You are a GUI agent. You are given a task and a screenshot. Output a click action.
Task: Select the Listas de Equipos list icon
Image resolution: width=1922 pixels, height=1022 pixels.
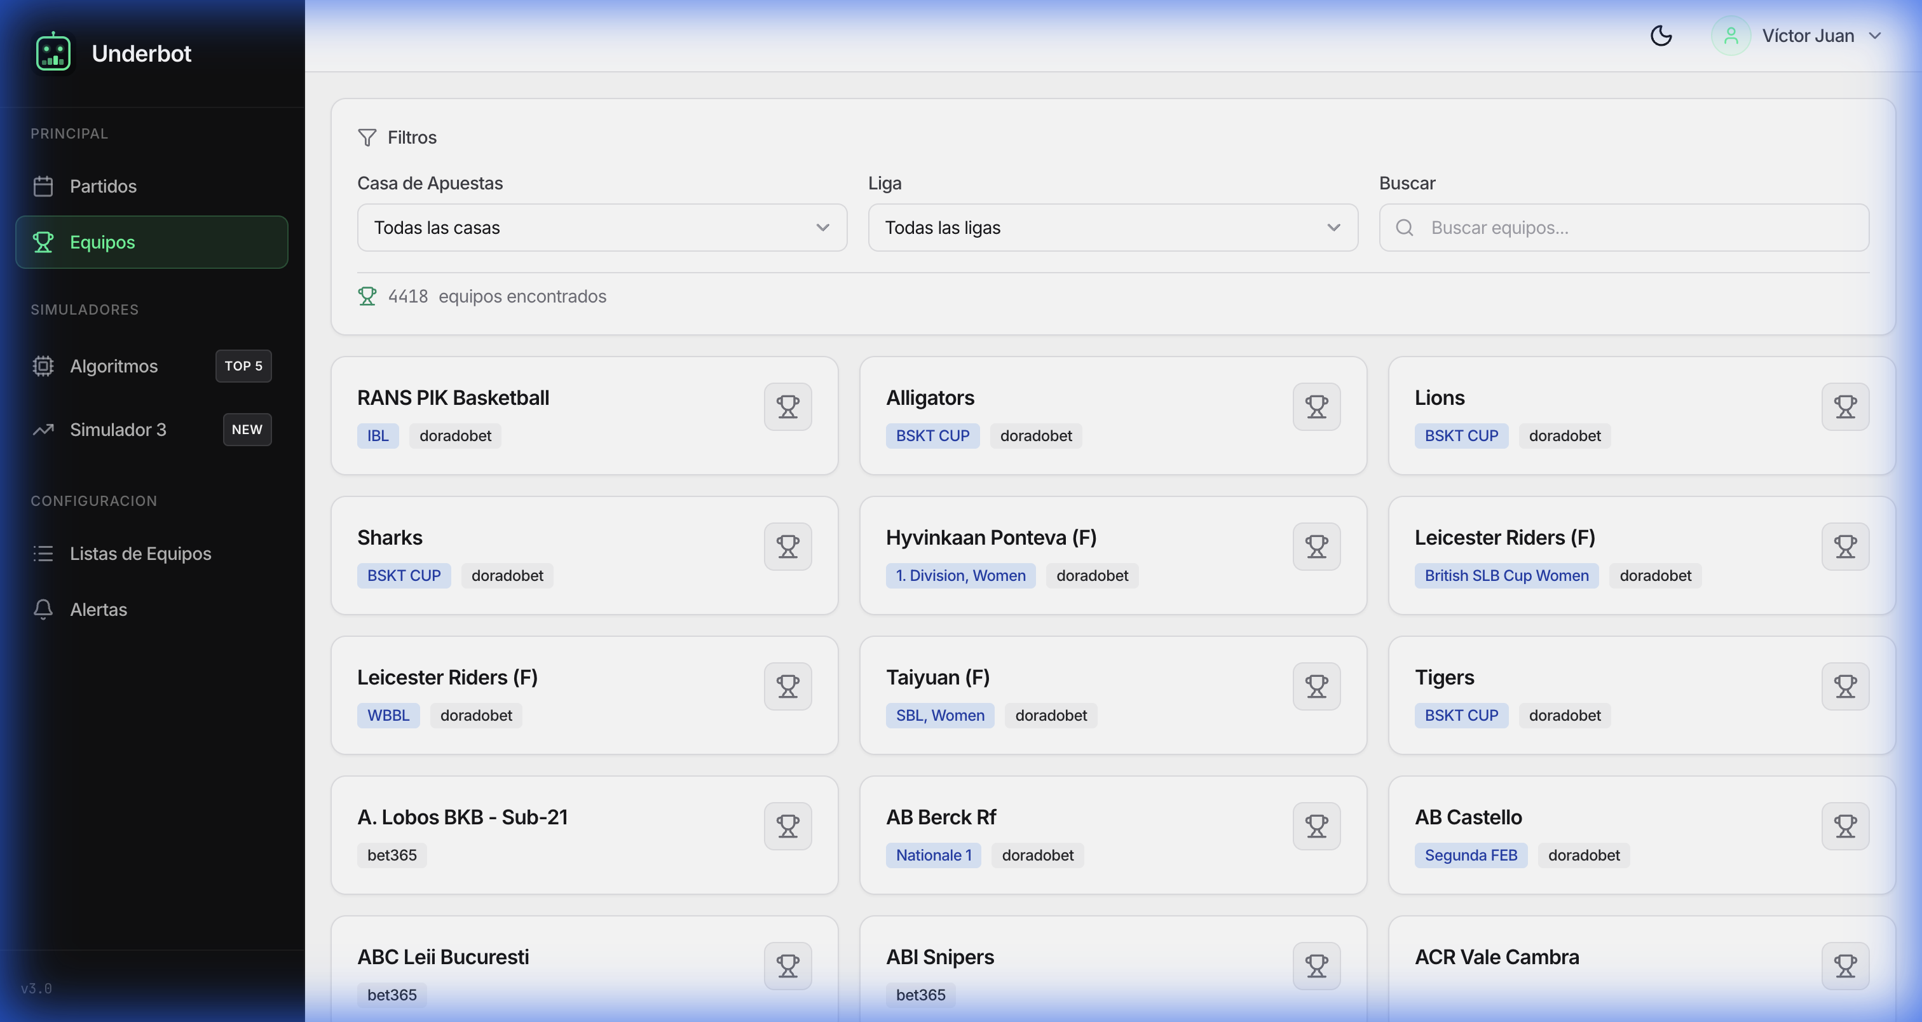coord(43,554)
